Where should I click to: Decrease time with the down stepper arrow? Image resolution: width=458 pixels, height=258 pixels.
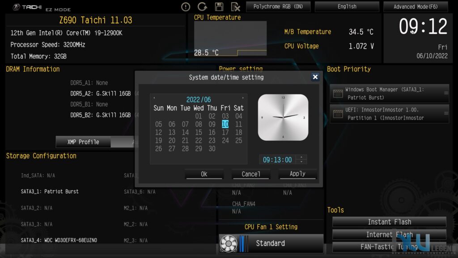pos(301,161)
